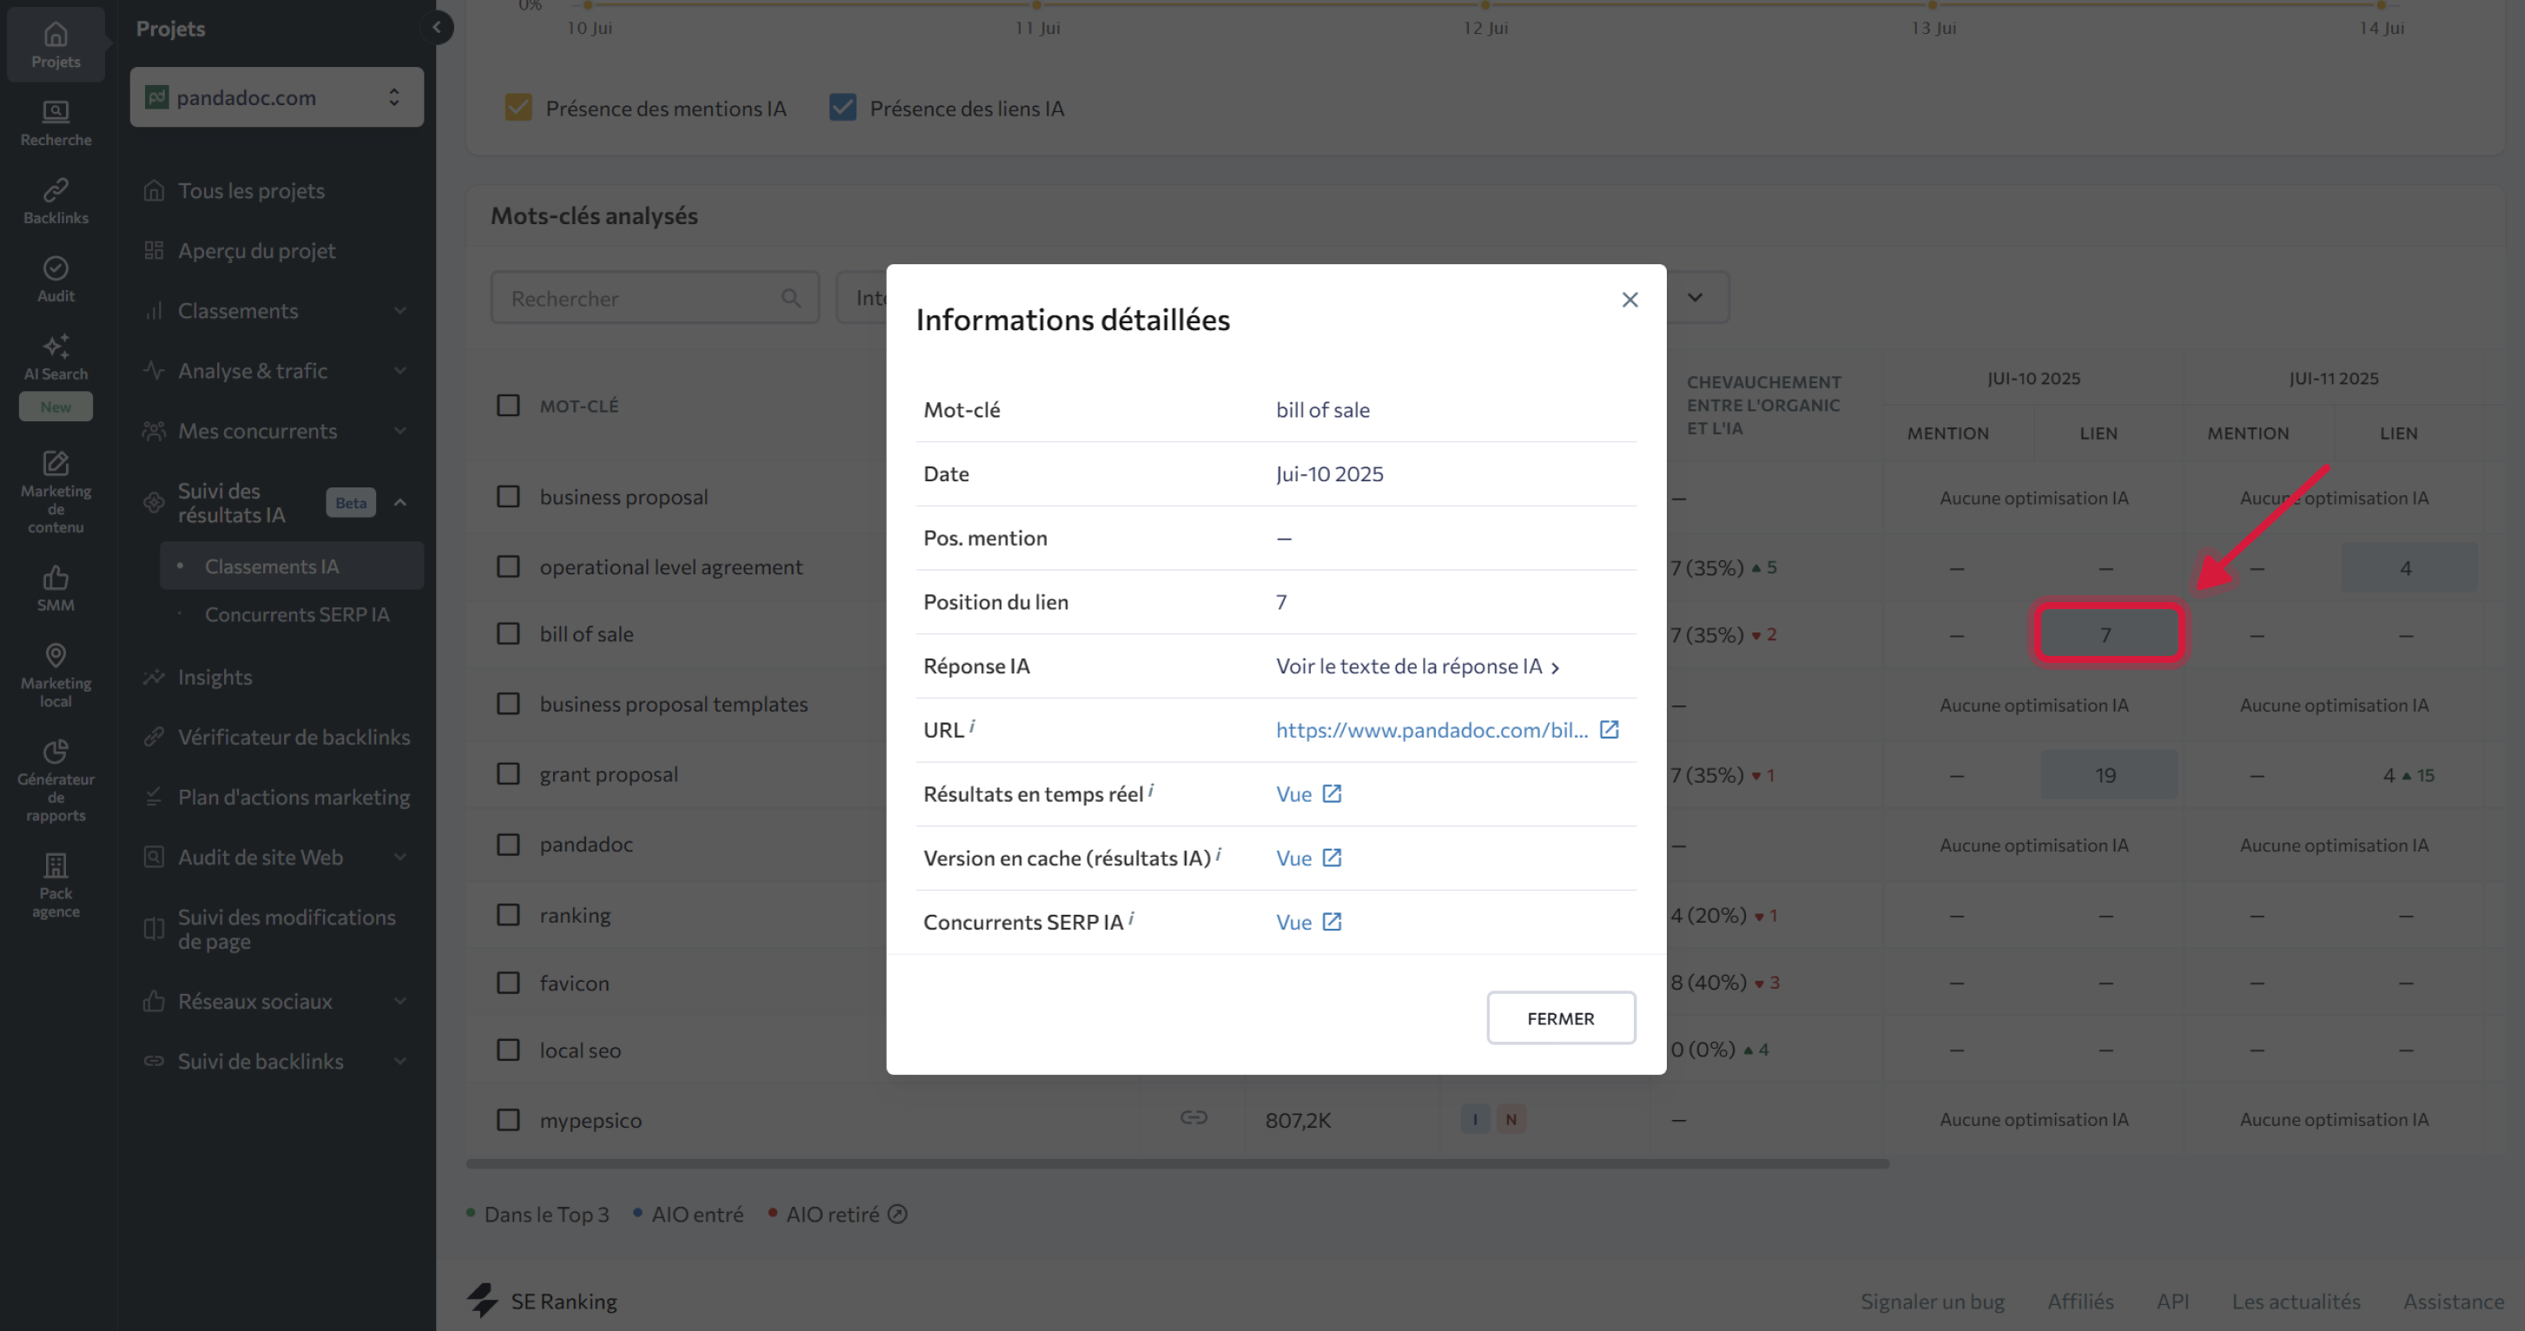Open Générateur de rapports
This screenshot has width=2525, height=1331.
(x=56, y=781)
